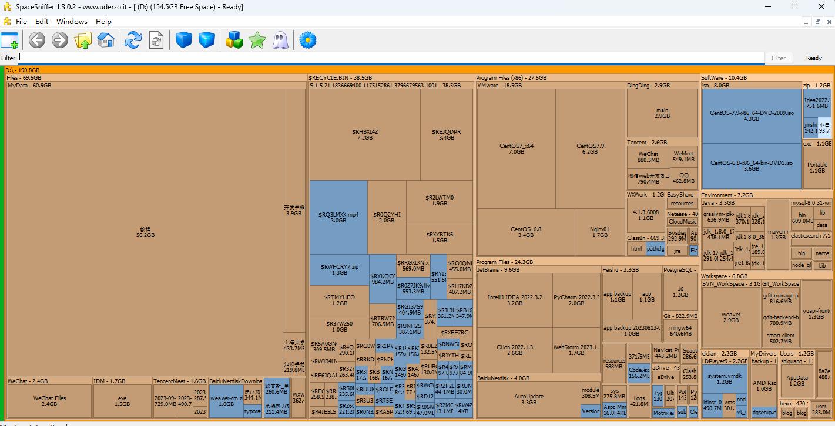Go forward to the next view
Viewport: 835px width, 426px height.
pos(60,40)
